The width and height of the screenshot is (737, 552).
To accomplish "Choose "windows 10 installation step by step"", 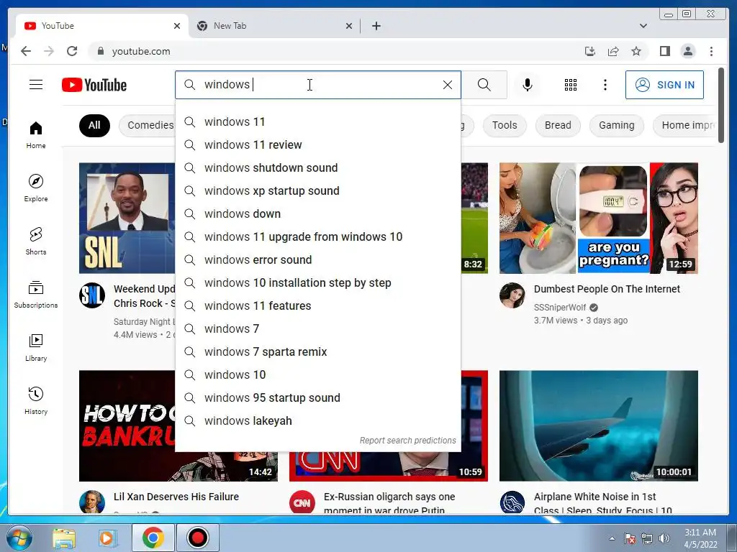I will tap(318, 283).
